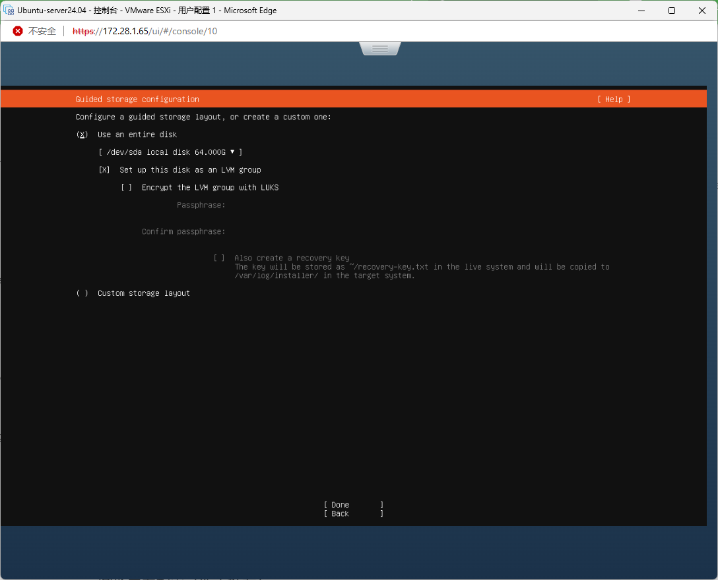Image resolution: width=718 pixels, height=580 pixels.
Task: Maximize the Edge console window
Action: 672,11
